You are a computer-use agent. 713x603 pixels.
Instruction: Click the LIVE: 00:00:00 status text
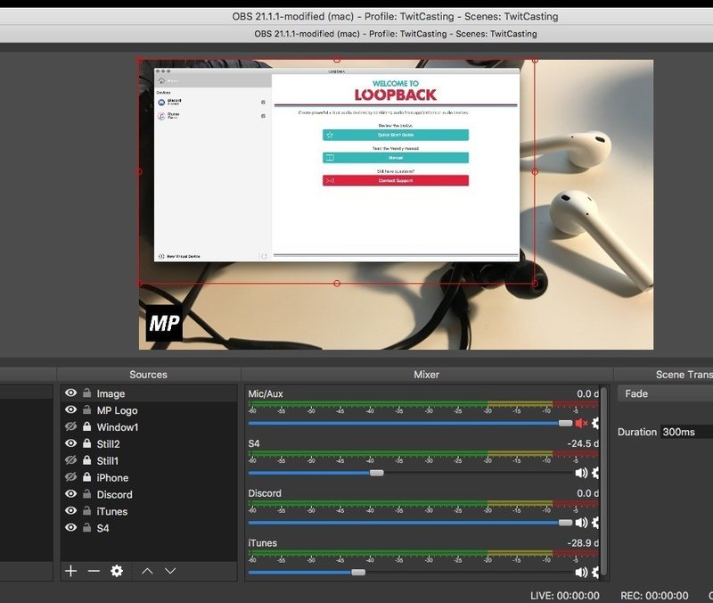click(x=565, y=595)
